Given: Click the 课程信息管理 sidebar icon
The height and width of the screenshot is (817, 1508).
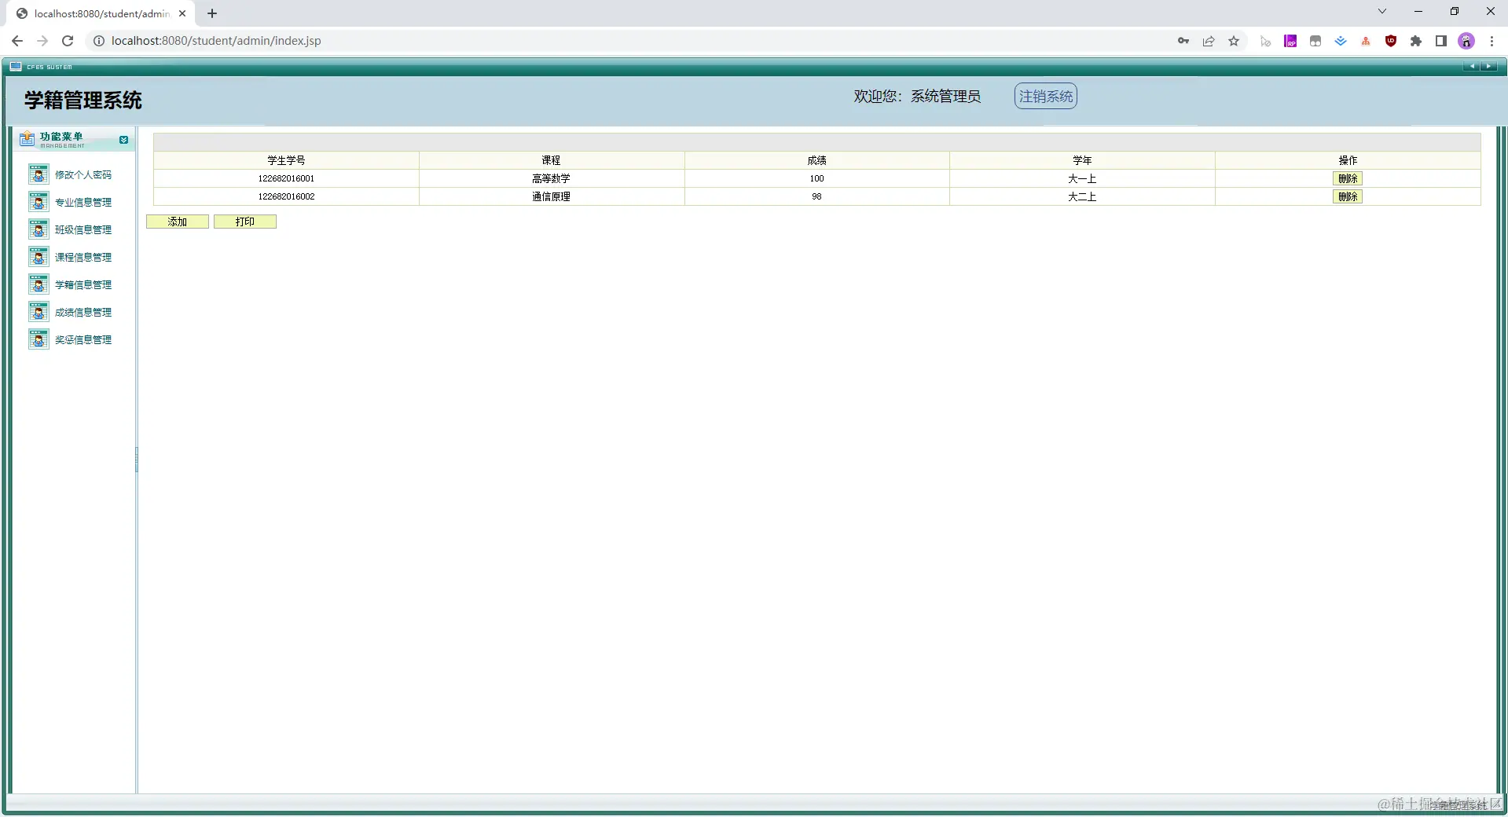Looking at the screenshot, I should pos(39,257).
